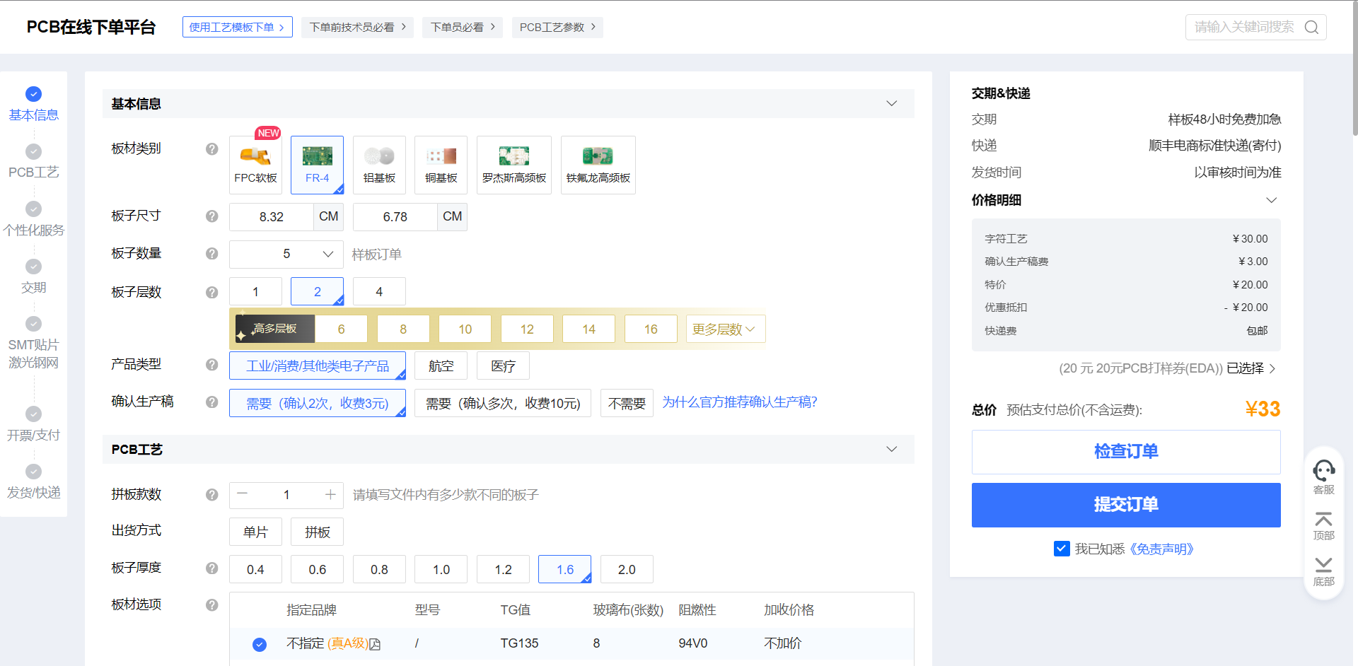Select 铁氟龙高频板 material

pos(598,165)
